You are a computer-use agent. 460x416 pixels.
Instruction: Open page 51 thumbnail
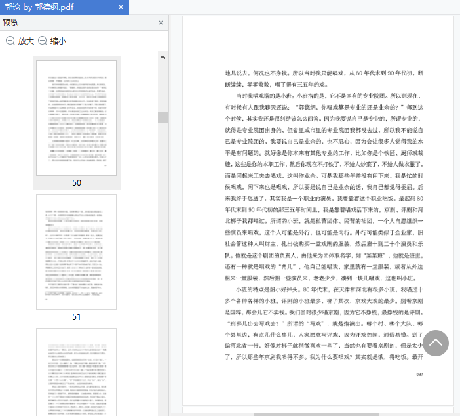[x=76, y=252]
